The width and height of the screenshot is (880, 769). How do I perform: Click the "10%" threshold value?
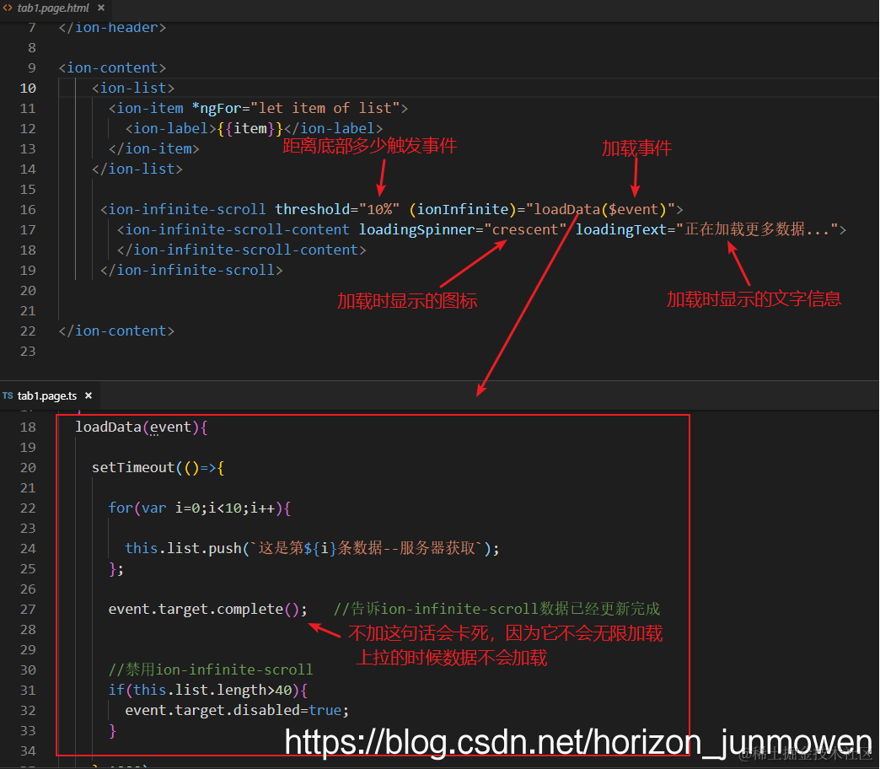coord(379,209)
